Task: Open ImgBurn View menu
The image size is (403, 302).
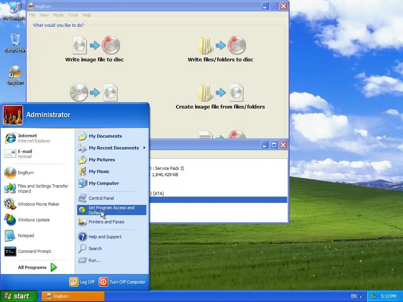Action: tap(44, 15)
